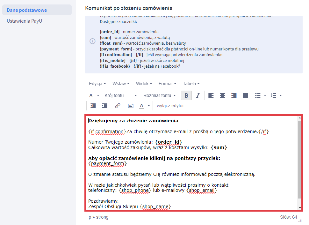Open the Edycja menu
This screenshot has height=225, width=309.
pos(97,84)
